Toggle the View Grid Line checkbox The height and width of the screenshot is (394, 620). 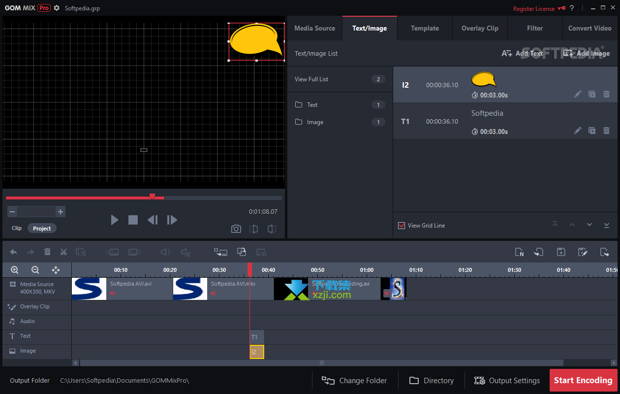click(402, 226)
